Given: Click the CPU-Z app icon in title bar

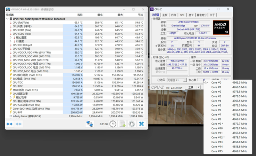Looking at the screenshot, I should click(152, 9).
